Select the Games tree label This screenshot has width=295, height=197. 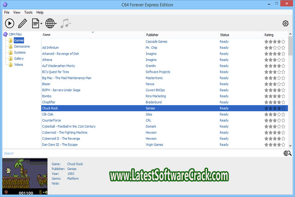point(19,40)
